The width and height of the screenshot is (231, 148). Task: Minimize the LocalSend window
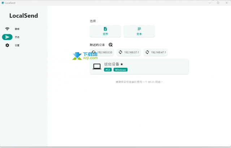coord(210,3)
